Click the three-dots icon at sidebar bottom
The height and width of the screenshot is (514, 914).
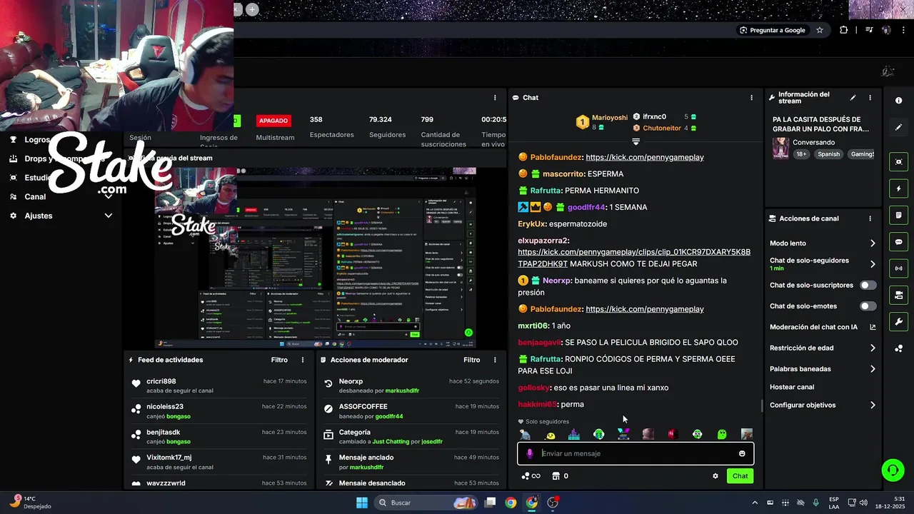[x=898, y=348]
